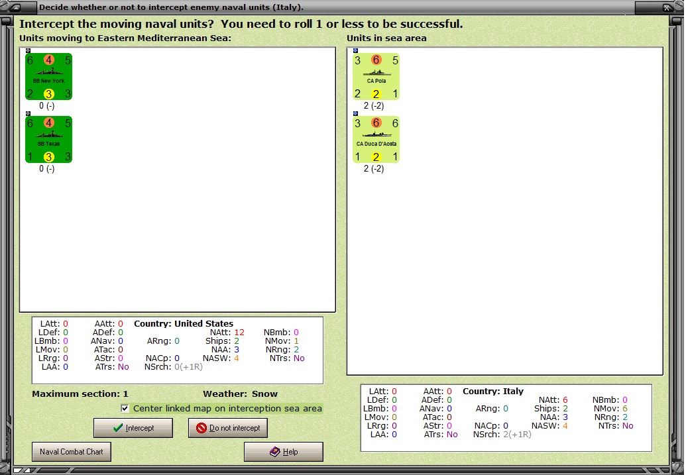686x475 pixels.
Task: Click United States NASW value 4
Action: pyautogui.click(x=236, y=358)
